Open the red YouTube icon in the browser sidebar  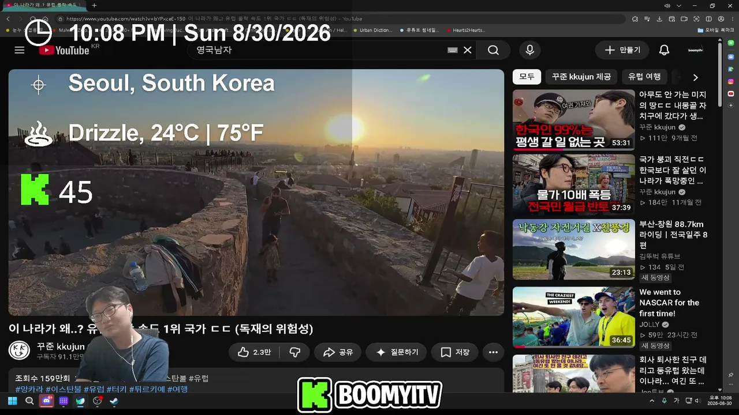[x=730, y=93]
